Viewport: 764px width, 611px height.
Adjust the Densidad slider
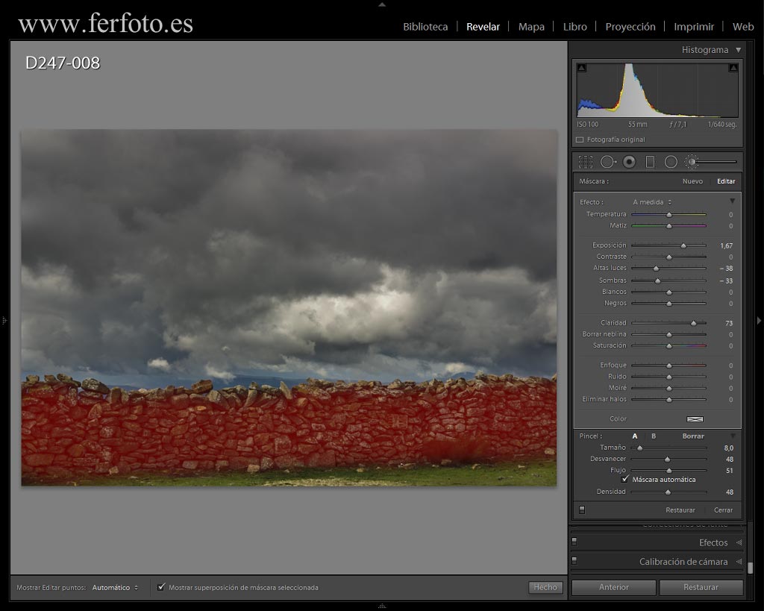[x=668, y=492]
